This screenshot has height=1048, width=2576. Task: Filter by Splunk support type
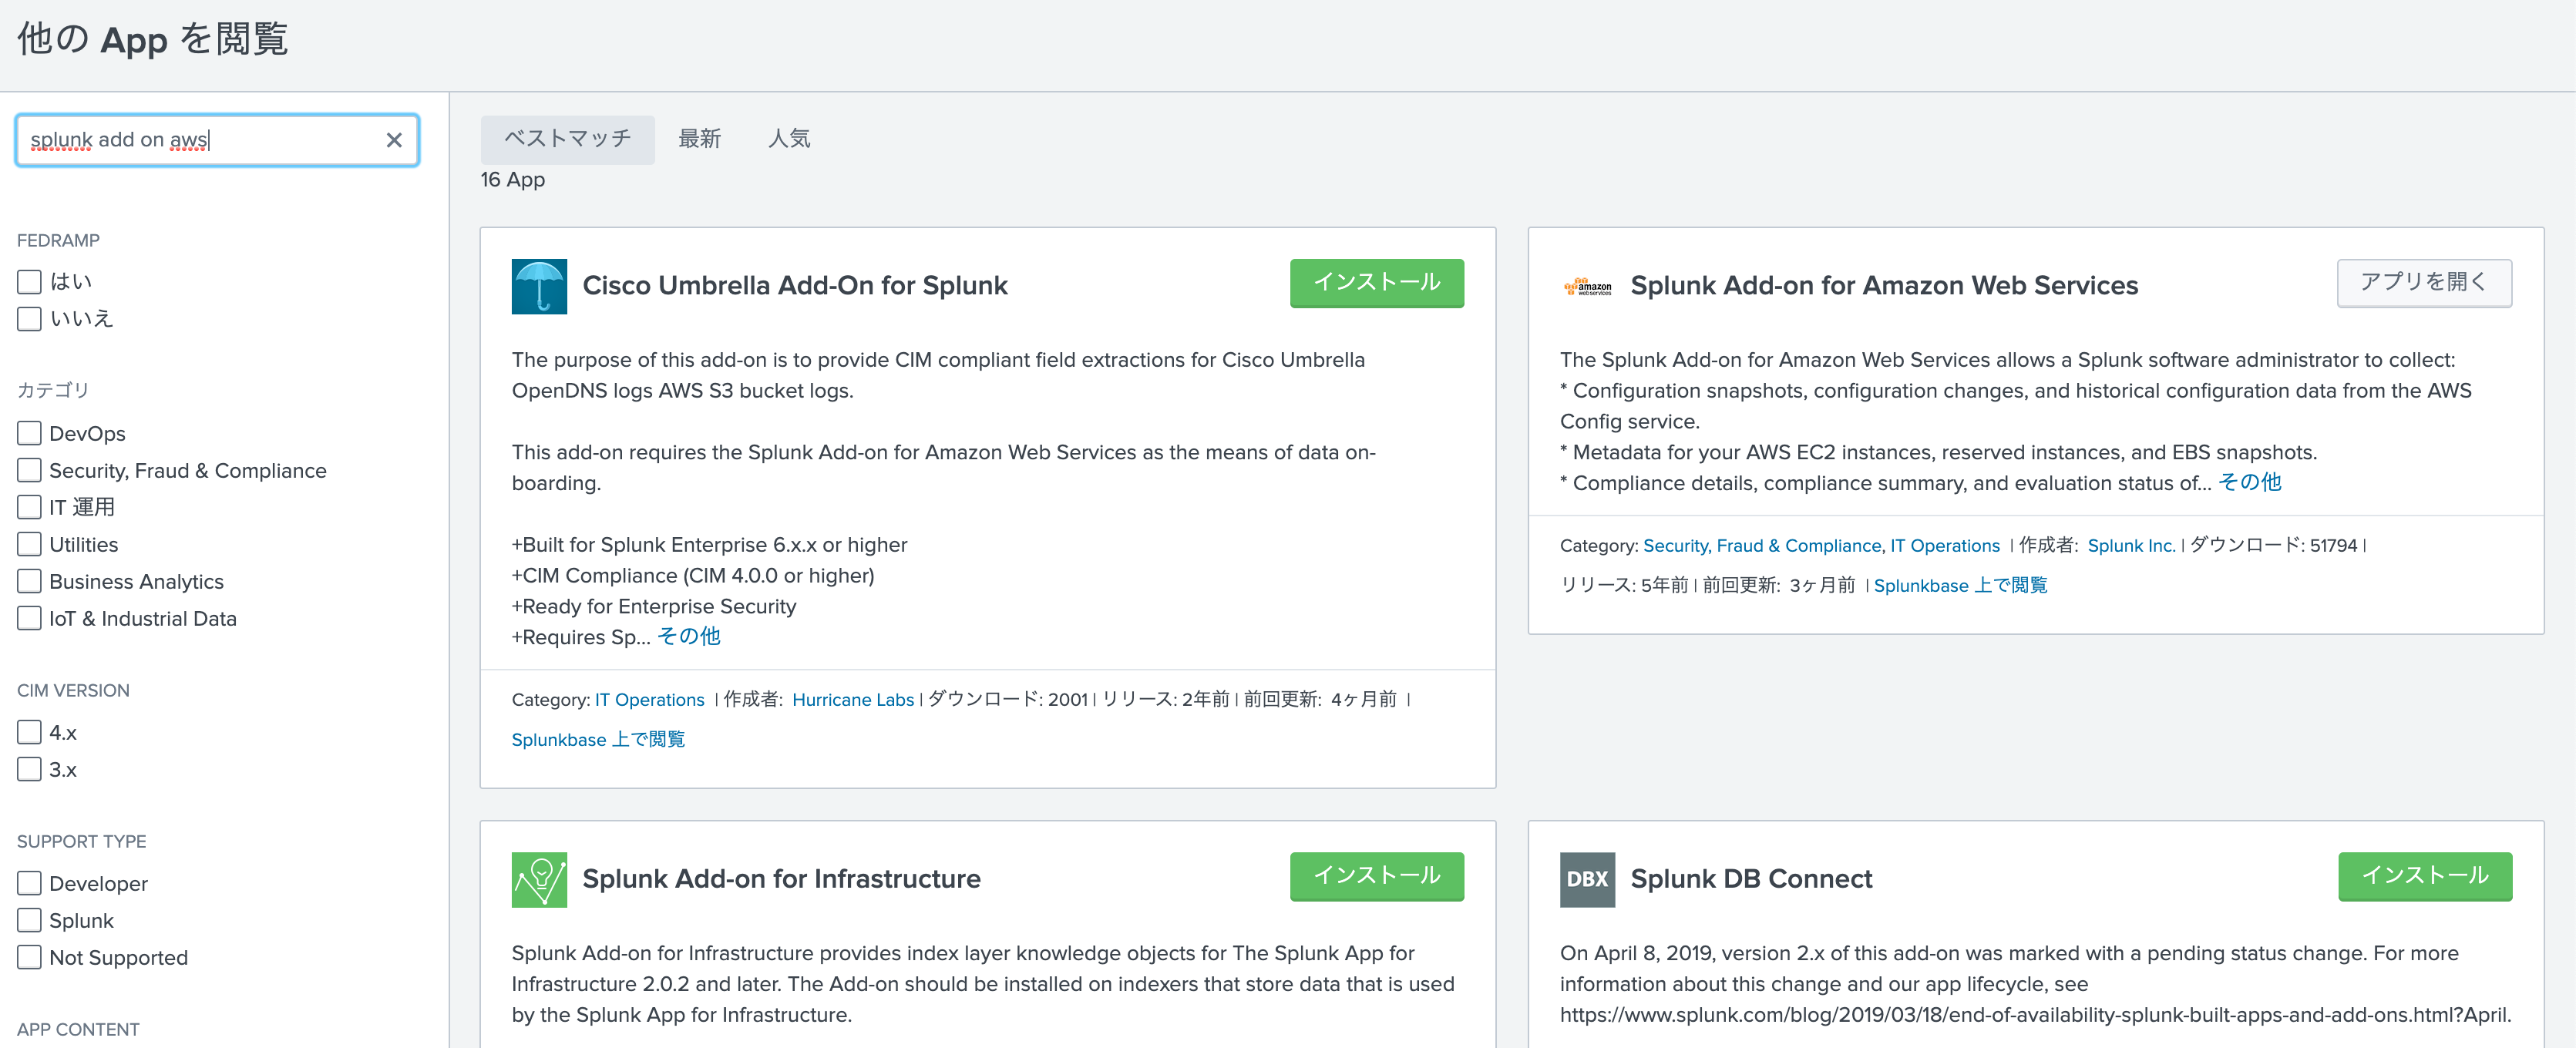pos(30,920)
